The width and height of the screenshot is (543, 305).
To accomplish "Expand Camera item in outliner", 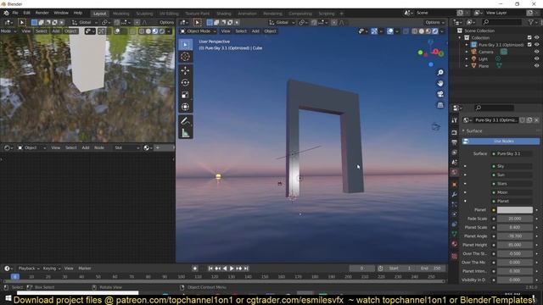I will pos(467,52).
